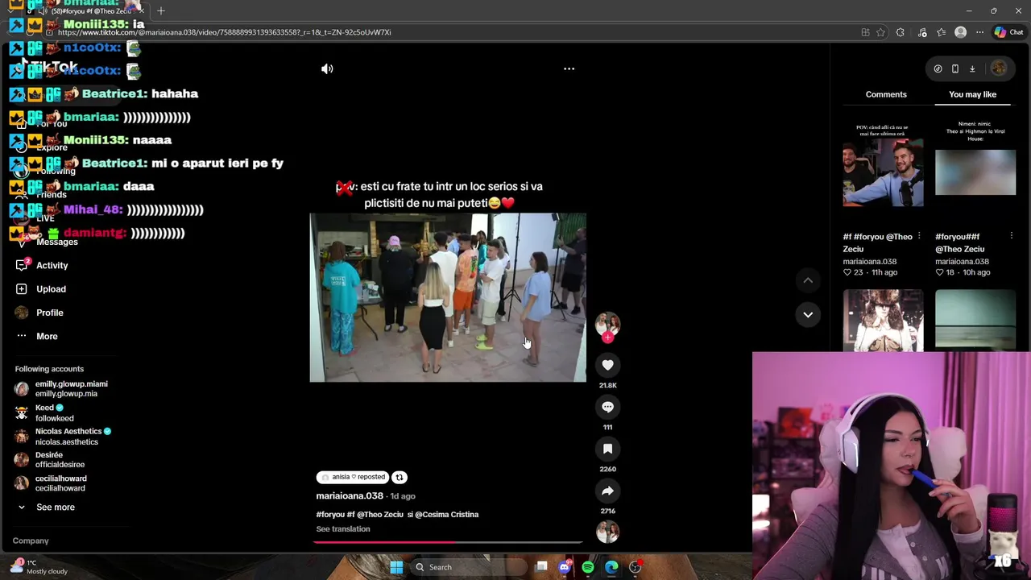1031x580 pixels.
Task: Save video with the bookmark icon
Action: (x=607, y=449)
